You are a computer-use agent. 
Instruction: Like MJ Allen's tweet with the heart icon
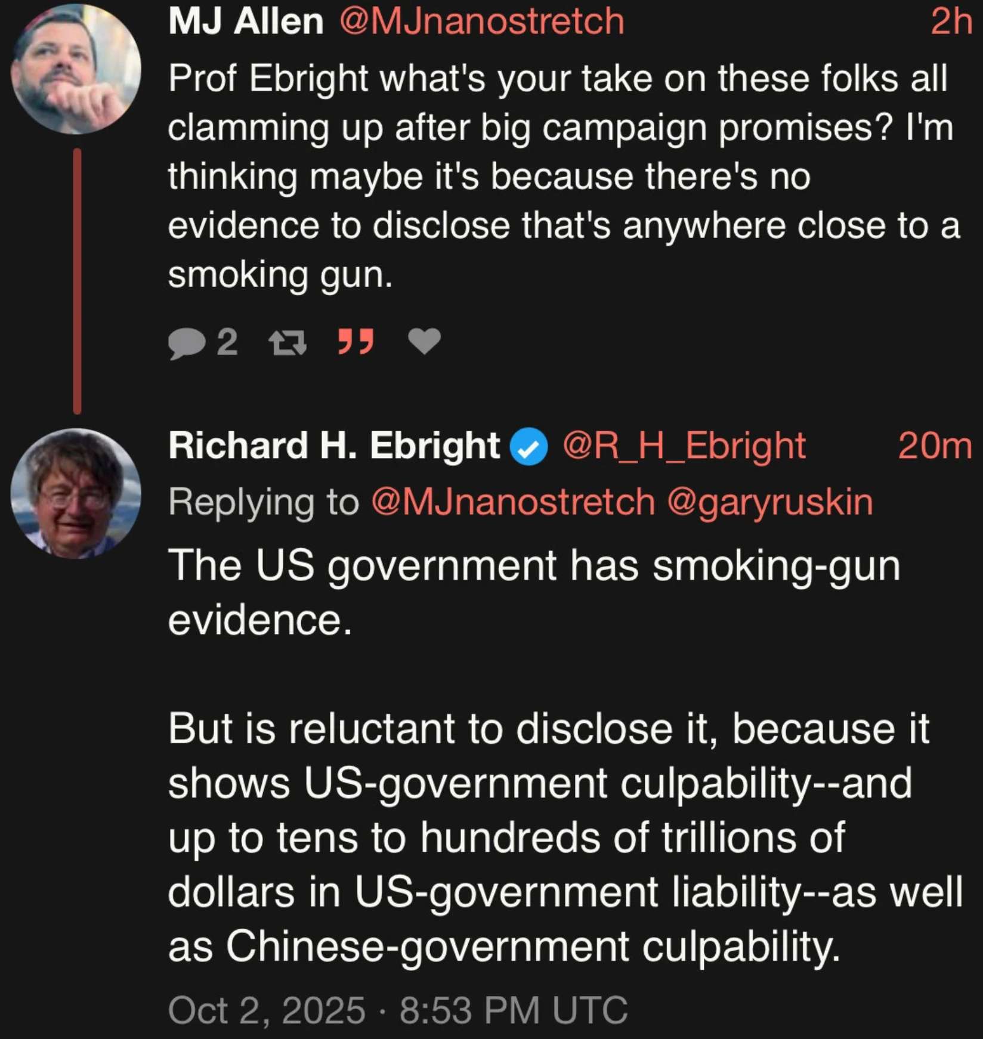[x=424, y=342]
